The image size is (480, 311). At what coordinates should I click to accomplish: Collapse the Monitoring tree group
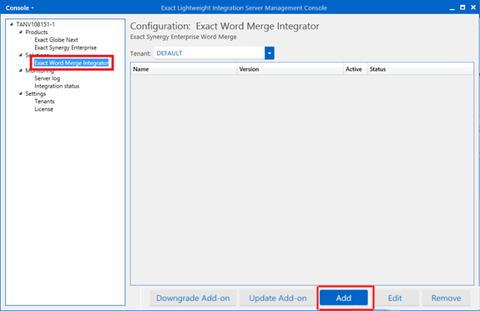click(x=21, y=70)
